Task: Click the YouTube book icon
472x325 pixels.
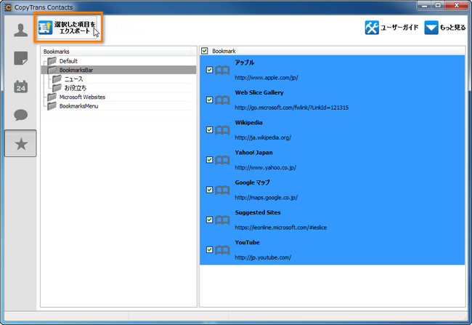Action: 222,250
